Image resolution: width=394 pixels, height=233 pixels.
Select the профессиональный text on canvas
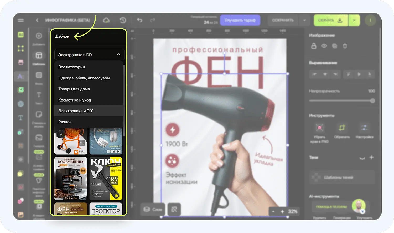click(218, 50)
